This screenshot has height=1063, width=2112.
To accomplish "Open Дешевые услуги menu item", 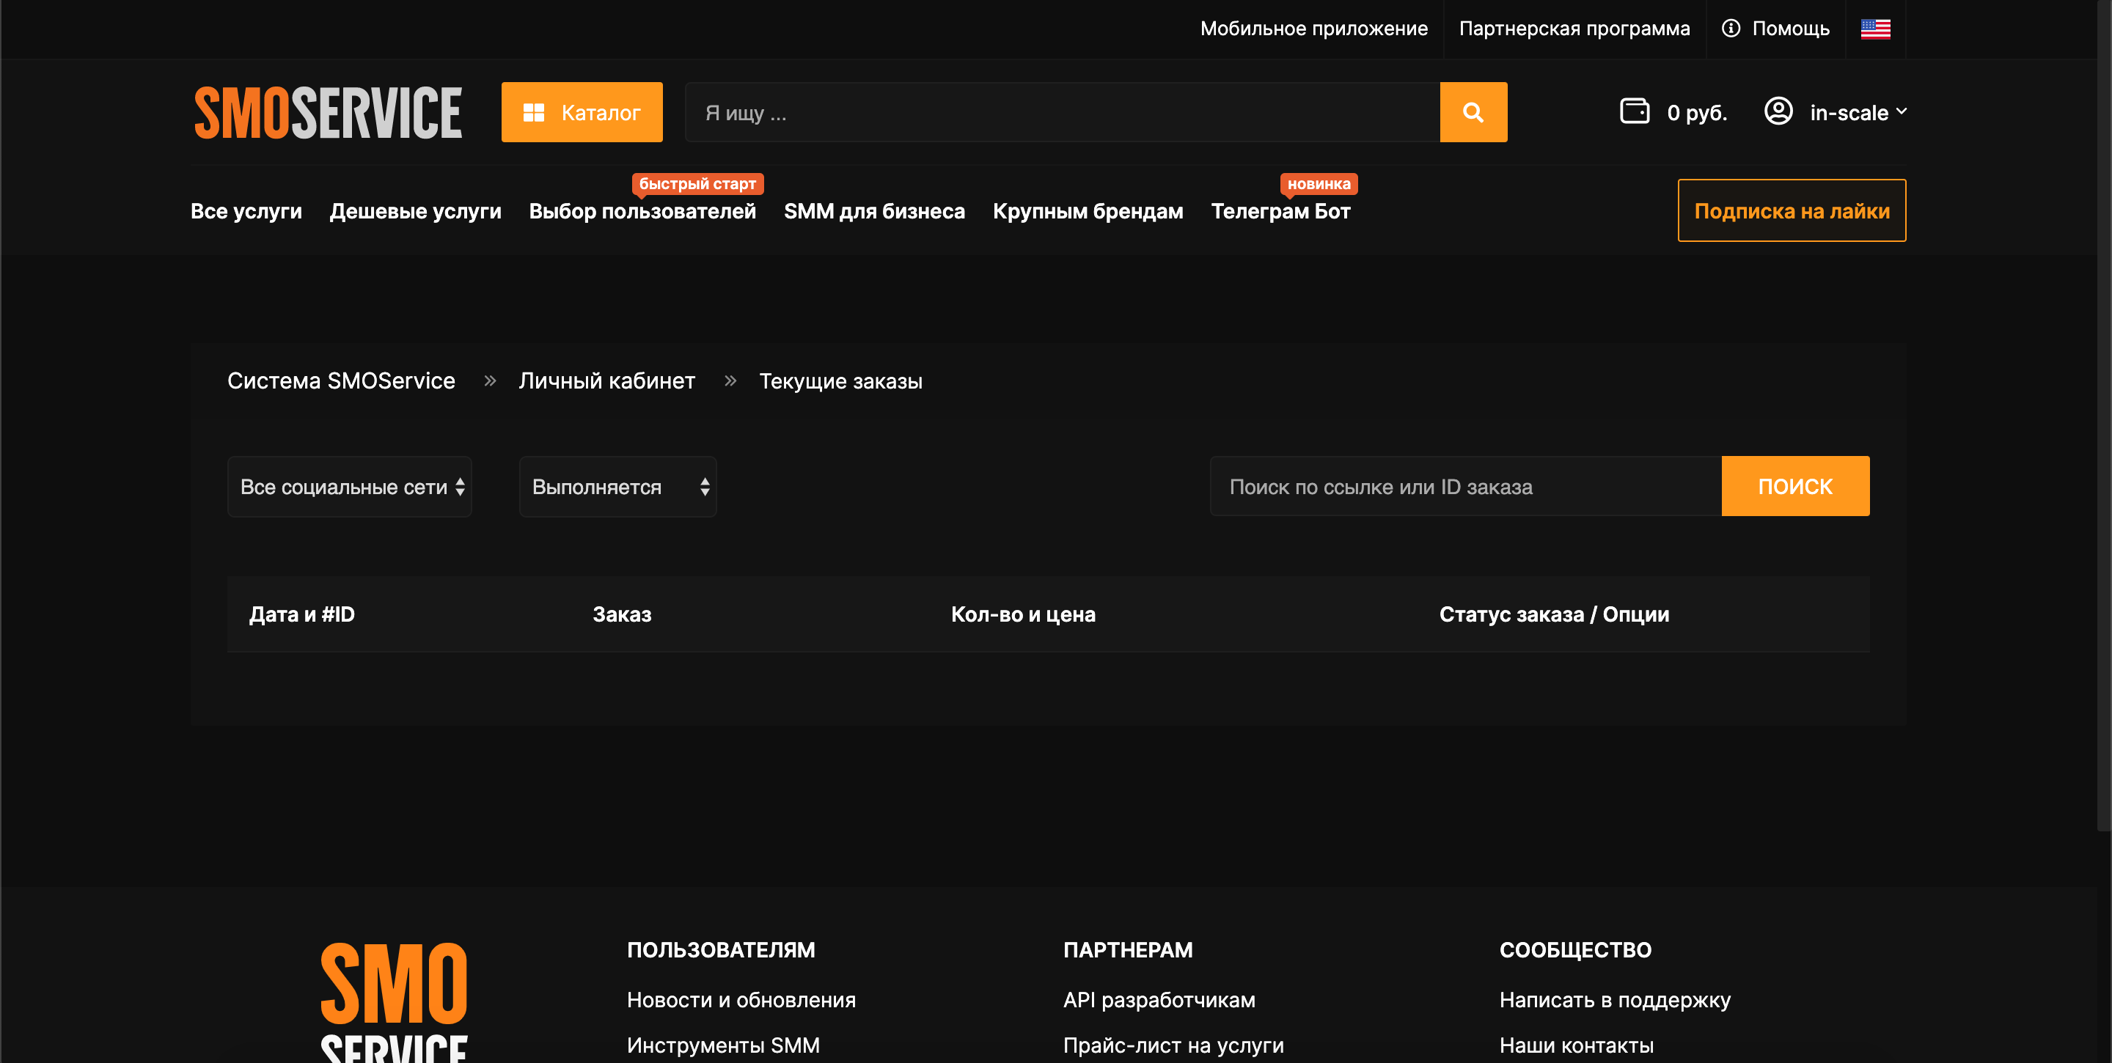I will coord(416,211).
